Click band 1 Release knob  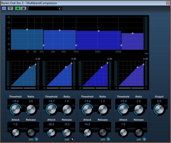(31, 132)
